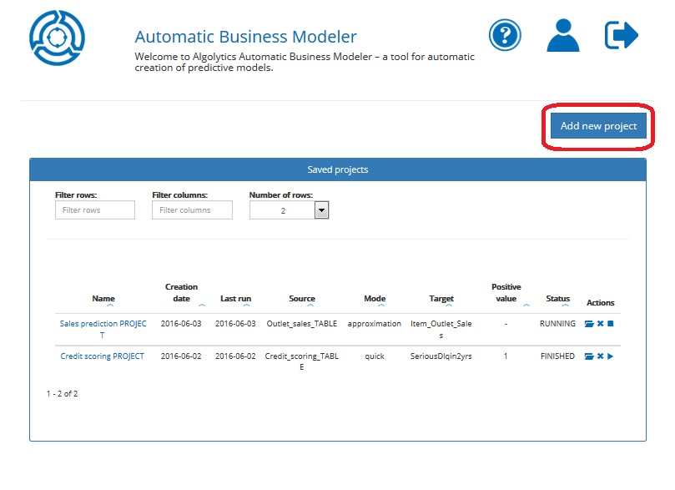This screenshot has height=490, width=675.
Task: Focus the Filter columns input field
Action: (x=192, y=210)
